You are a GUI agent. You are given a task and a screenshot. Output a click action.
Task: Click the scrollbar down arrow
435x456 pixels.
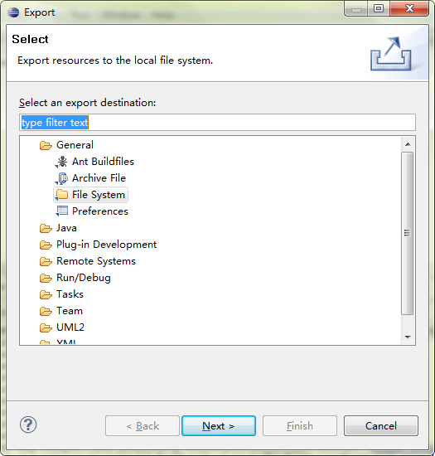click(x=408, y=337)
